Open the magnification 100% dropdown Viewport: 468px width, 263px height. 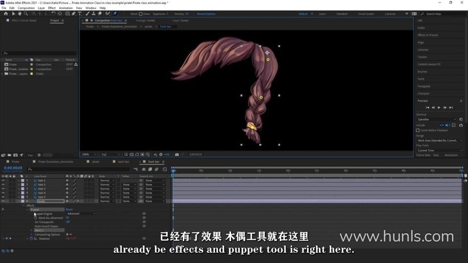[x=89, y=154]
